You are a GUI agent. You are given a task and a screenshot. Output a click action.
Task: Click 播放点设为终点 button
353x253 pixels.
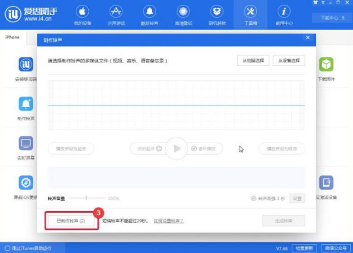[x=282, y=148]
